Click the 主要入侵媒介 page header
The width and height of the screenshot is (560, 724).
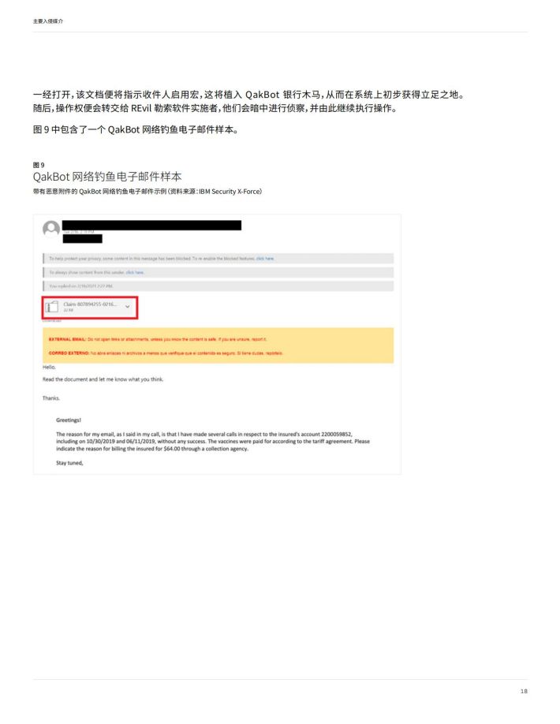48,21
